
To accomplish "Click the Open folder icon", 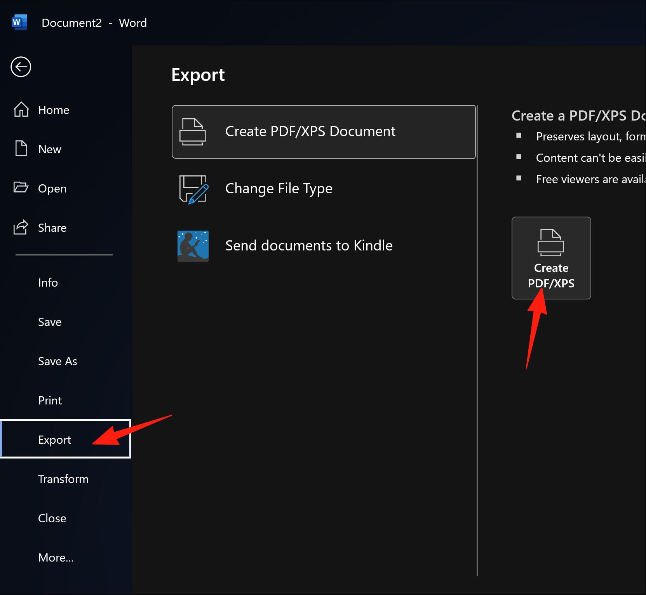I will pos(21,187).
